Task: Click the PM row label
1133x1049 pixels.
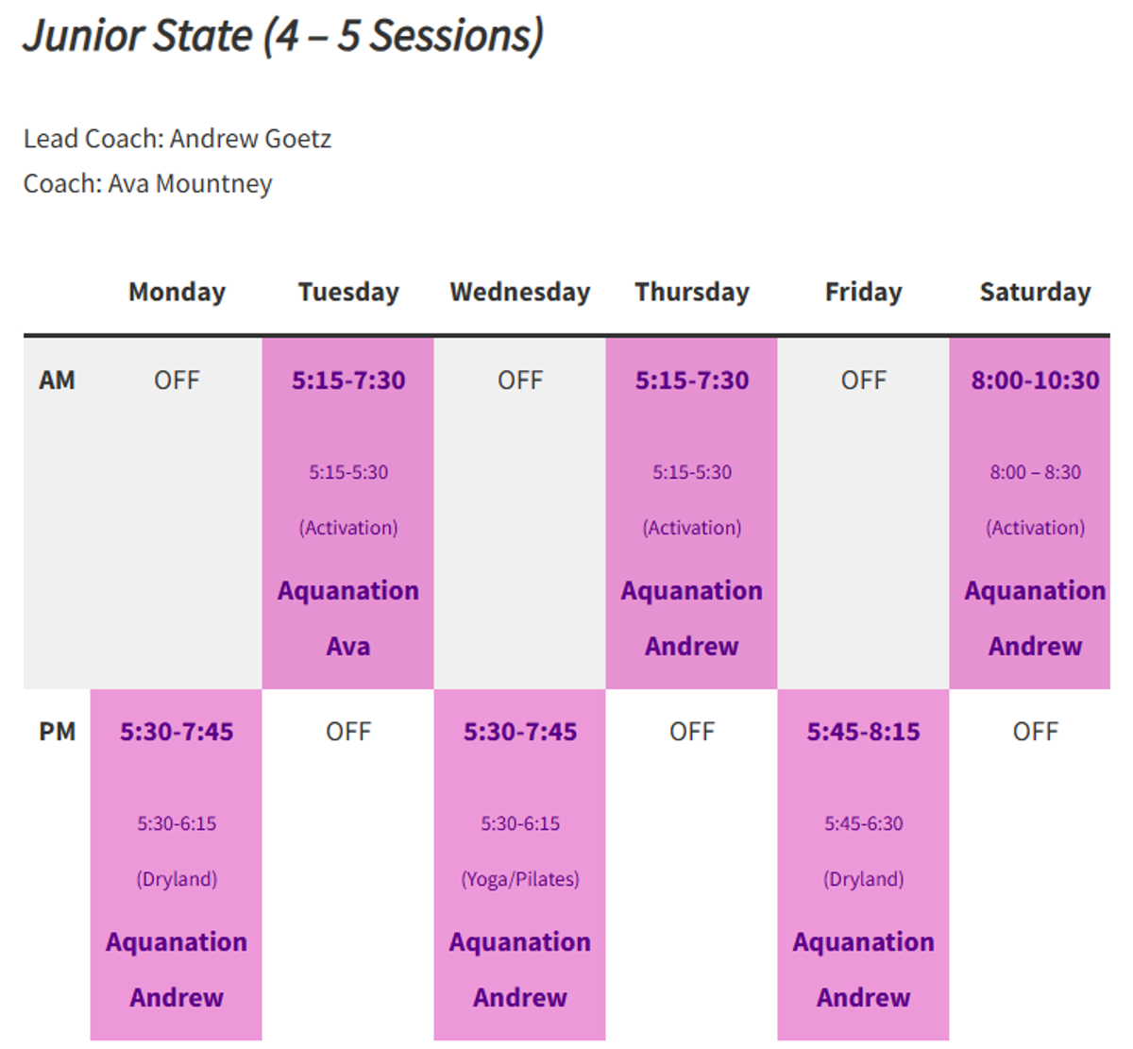Action: (57, 731)
